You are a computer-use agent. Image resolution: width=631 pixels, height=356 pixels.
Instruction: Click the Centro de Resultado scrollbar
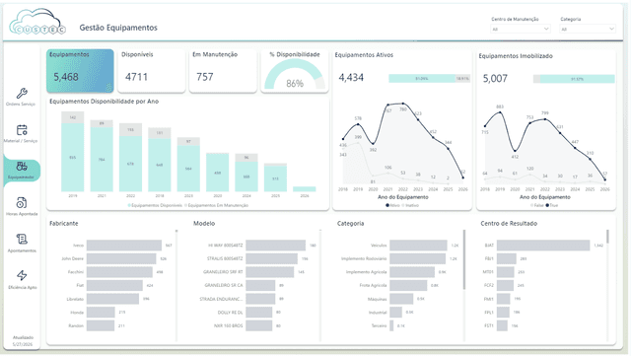[607, 237]
